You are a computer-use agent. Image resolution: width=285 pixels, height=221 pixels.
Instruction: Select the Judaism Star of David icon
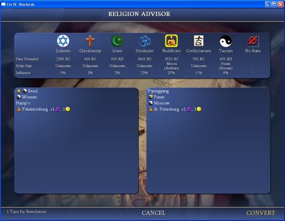click(63, 41)
